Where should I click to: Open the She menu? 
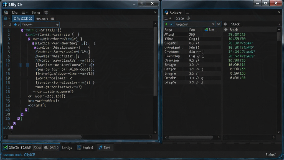[x=14, y=12]
